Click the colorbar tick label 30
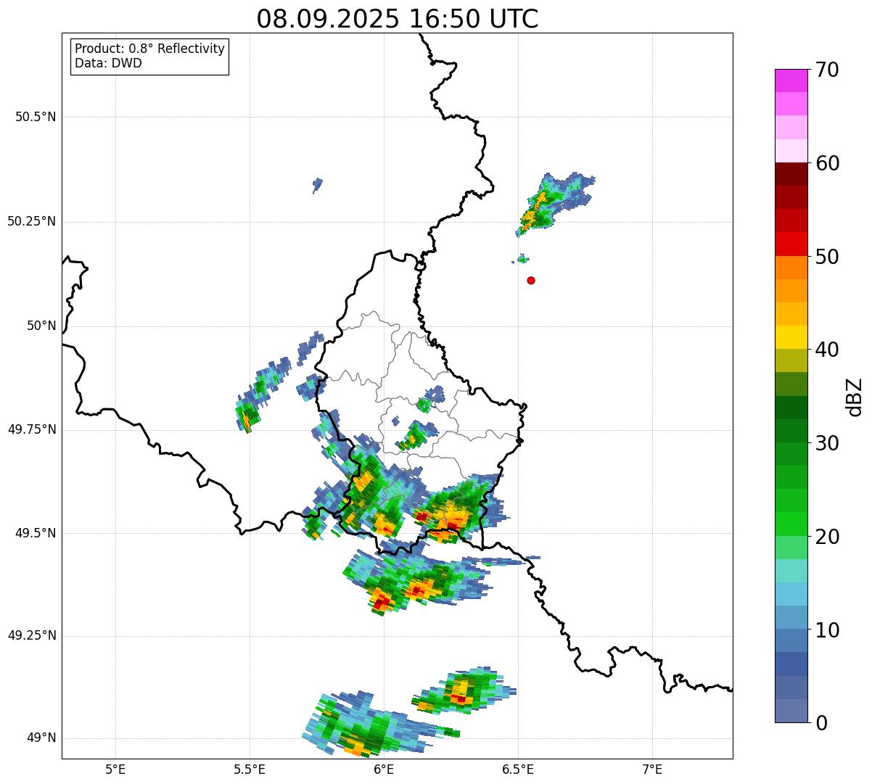The image size is (872, 784). pos(827,443)
